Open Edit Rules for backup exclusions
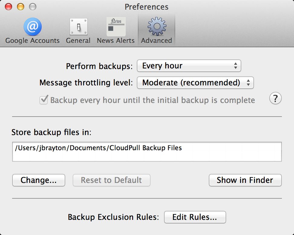 click(195, 217)
